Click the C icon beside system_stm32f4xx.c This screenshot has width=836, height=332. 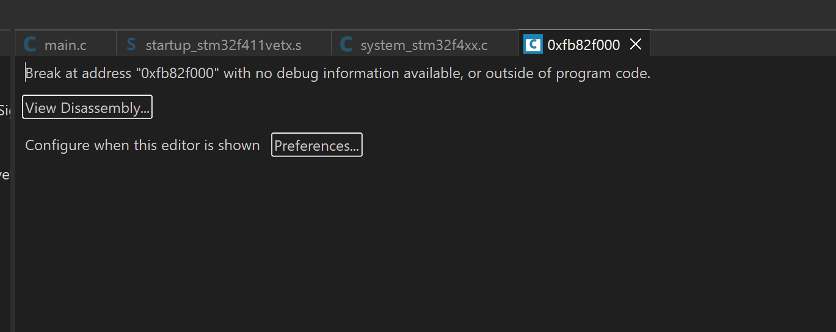coord(346,45)
